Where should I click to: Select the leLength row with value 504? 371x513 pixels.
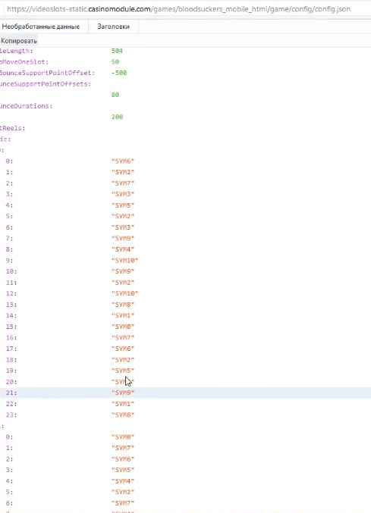click(185, 51)
